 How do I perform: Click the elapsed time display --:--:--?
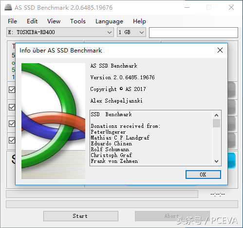click(x=218, y=194)
